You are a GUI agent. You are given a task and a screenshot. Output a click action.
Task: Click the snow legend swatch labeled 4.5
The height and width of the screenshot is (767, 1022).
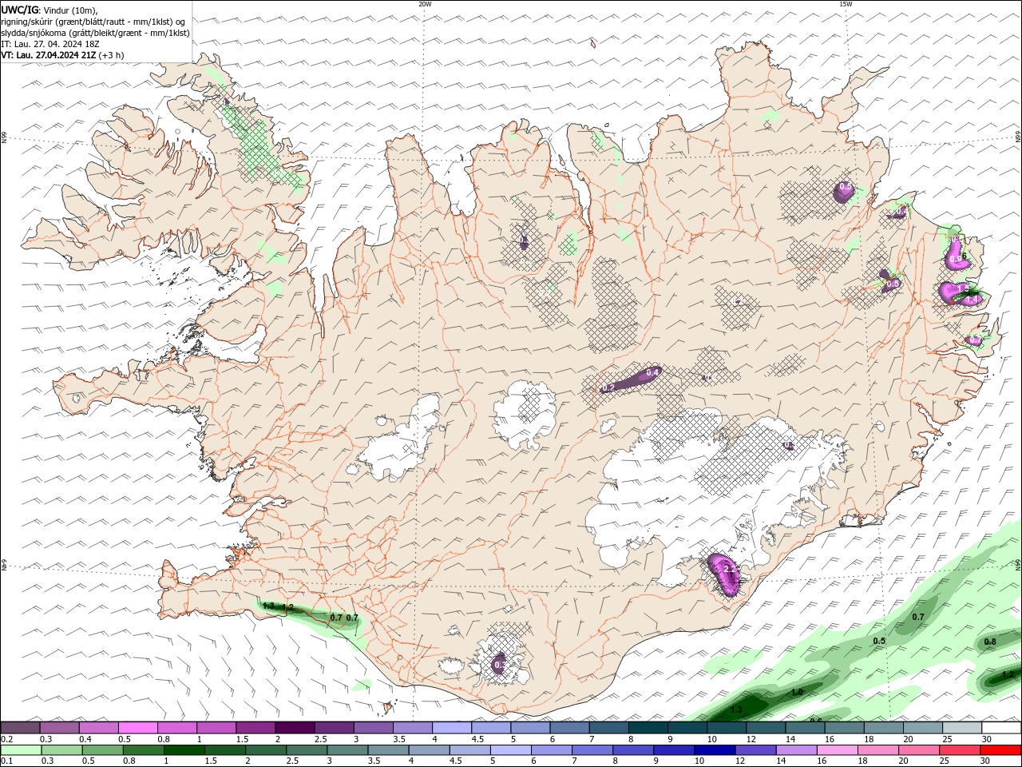[x=490, y=728]
